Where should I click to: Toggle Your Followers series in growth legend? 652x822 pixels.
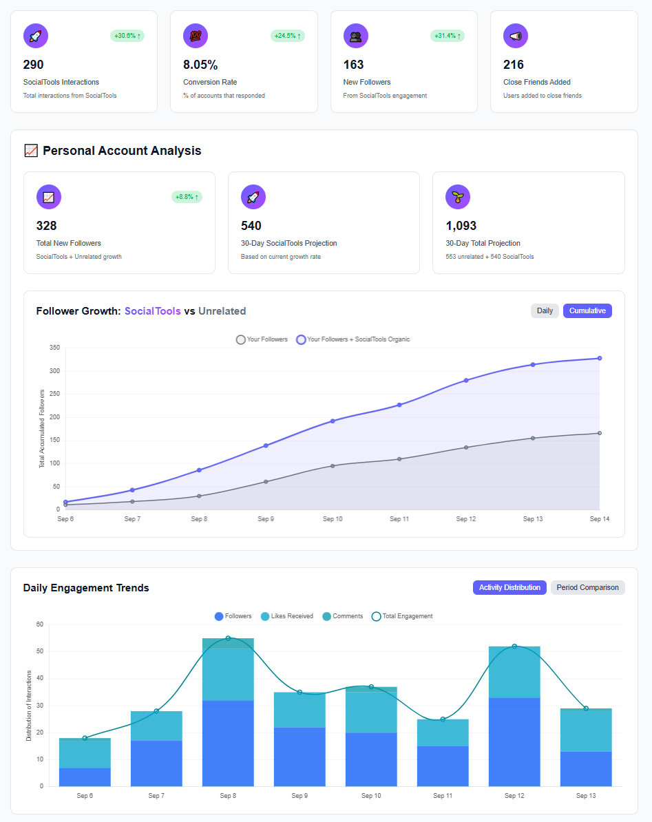pos(262,339)
